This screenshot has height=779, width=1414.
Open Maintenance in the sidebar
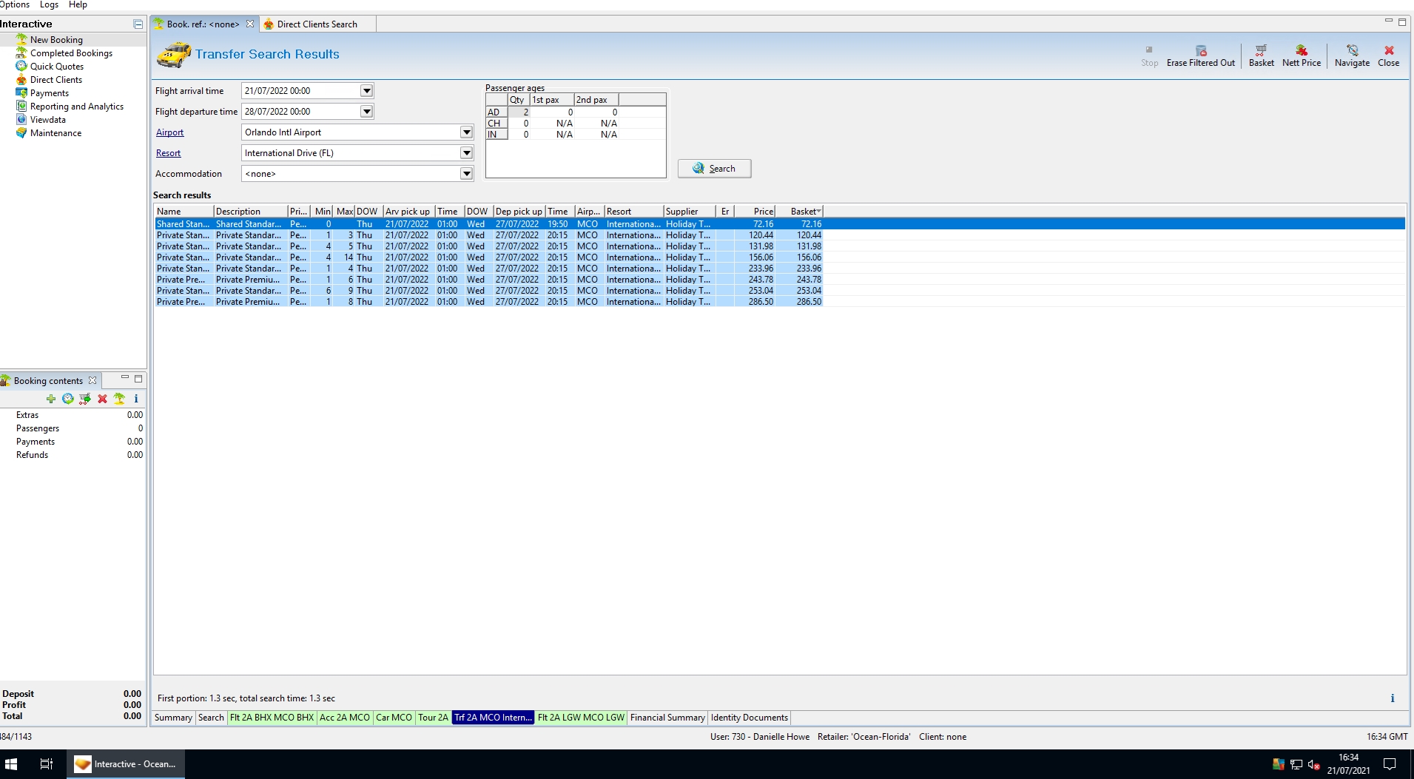tap(56, 133)
